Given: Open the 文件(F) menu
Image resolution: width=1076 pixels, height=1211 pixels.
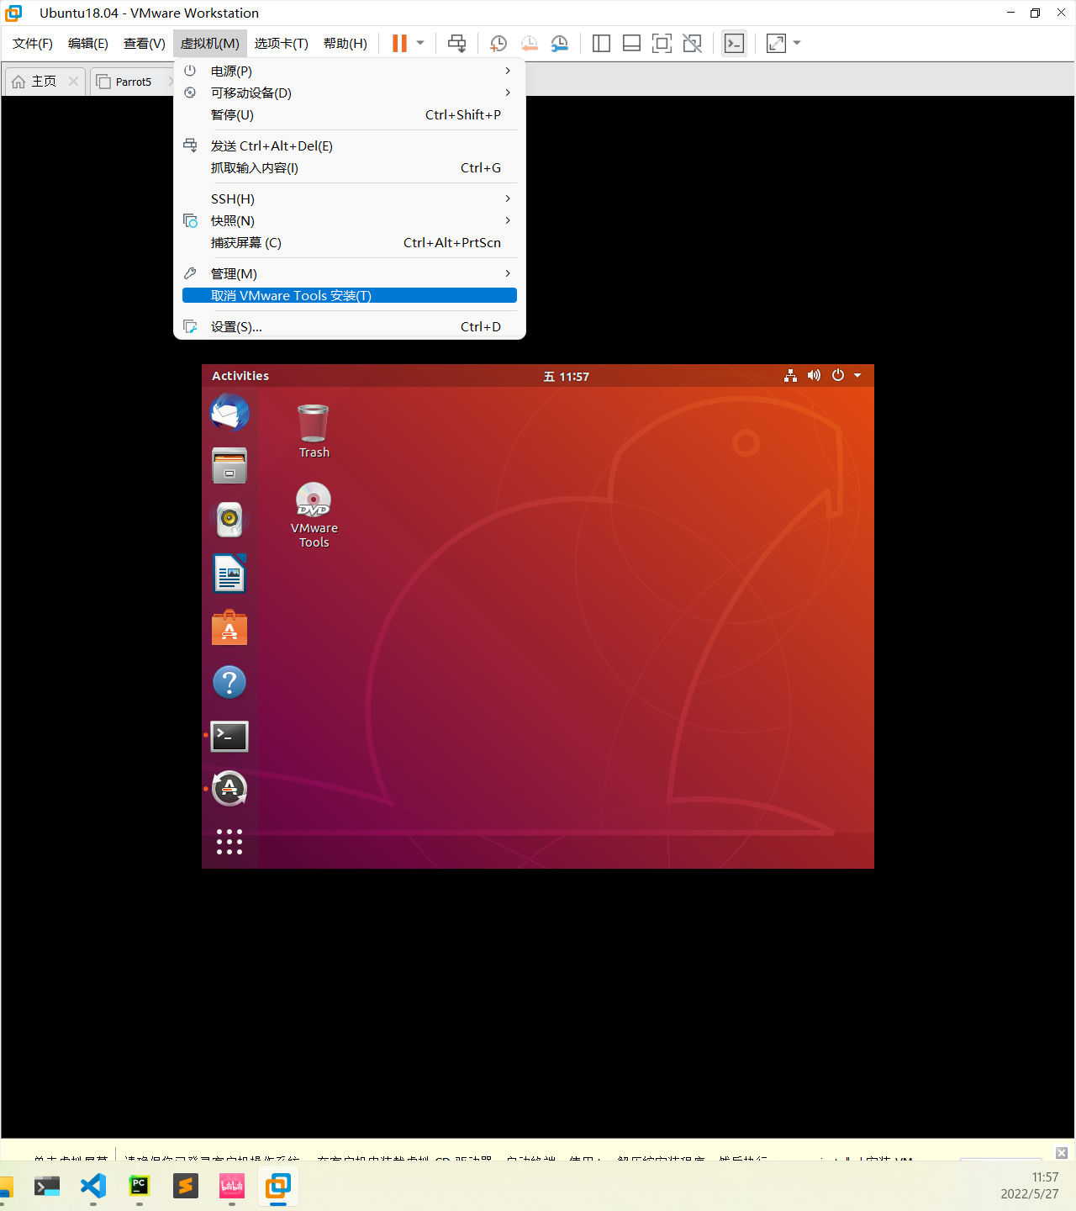Looking at the screenshot, I should (x=33, y=43).
